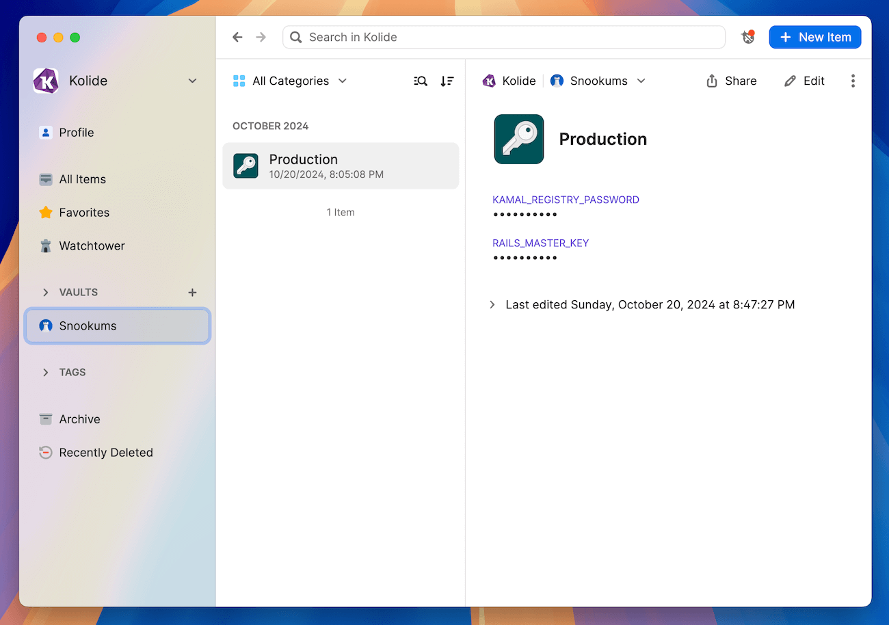Add a new vault with the plus icon
Screen dimensions: 889x625
point(192,292)
